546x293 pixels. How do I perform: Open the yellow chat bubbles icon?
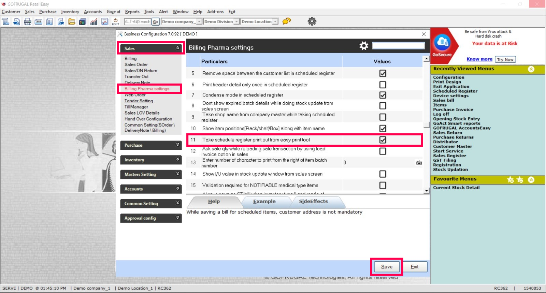[287, 21]
